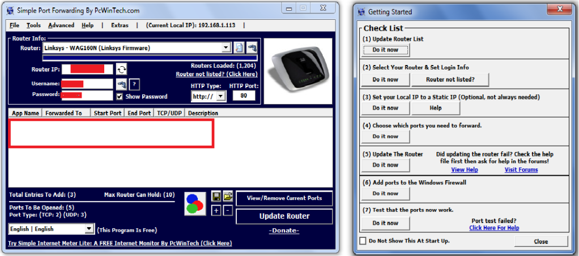Open the English language dropdown

click(x=89, y=229)
